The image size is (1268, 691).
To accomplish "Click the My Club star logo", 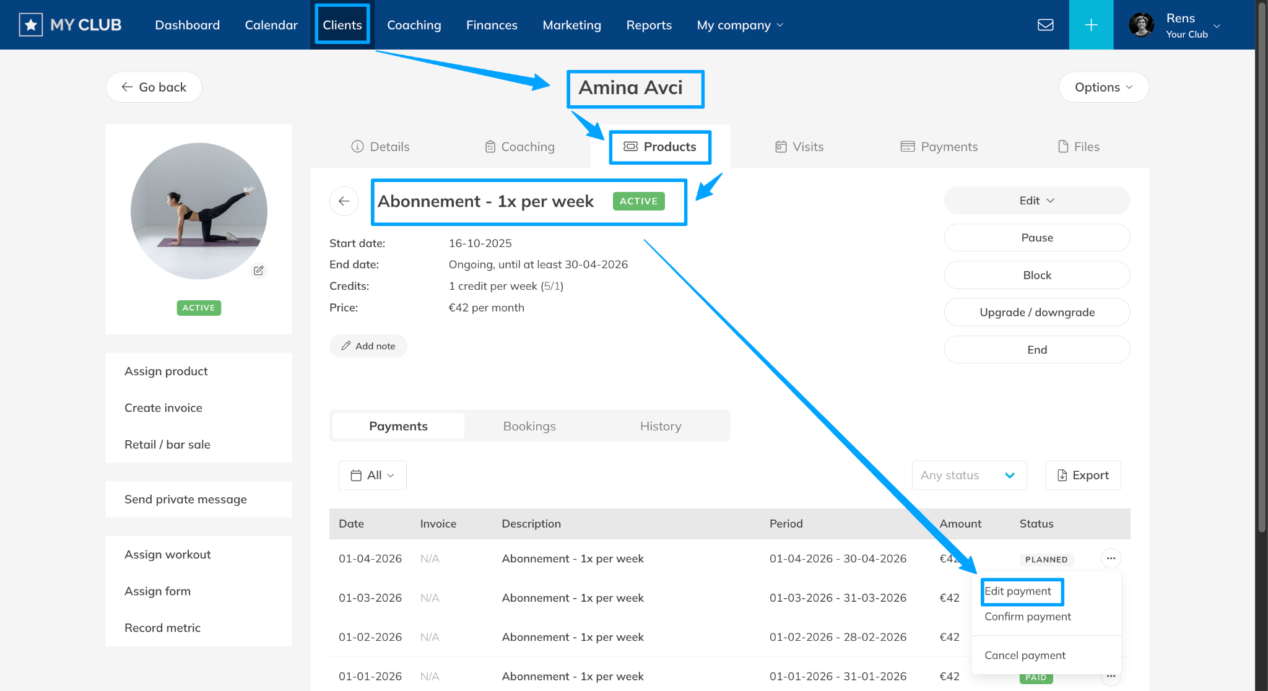I will [31, 25].
